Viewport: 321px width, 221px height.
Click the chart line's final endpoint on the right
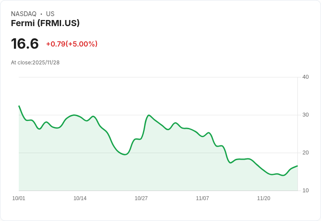pos(297,166)
